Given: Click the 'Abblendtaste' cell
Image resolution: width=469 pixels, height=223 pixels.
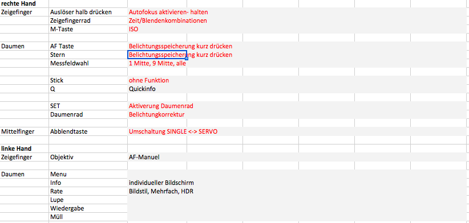Looking at the screenshot, I should [x=88, y=131].
